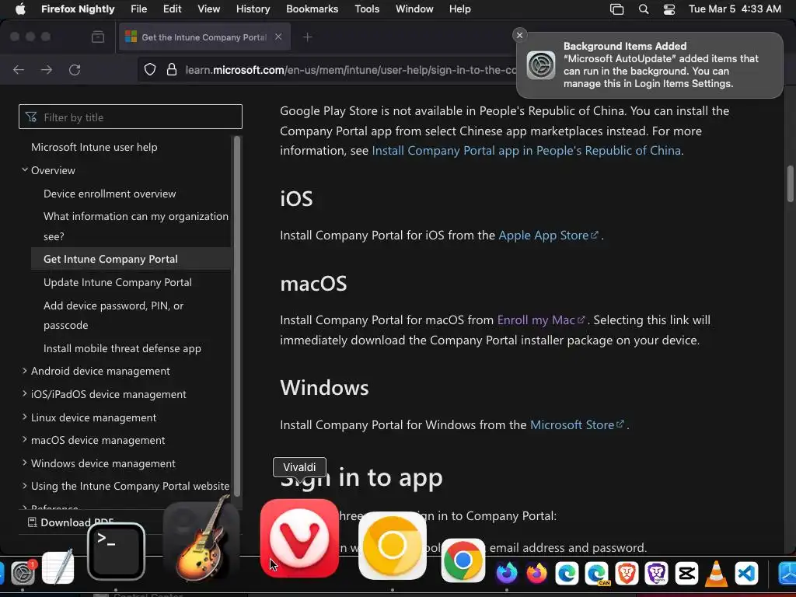Open System Settings from the Dock
796x597 pixels.
click(x=23, y=573)
